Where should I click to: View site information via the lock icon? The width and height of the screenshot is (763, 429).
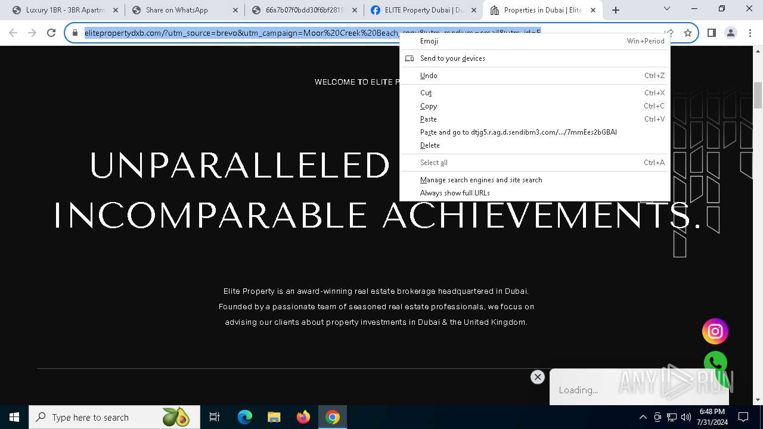[x=75, y=33]
